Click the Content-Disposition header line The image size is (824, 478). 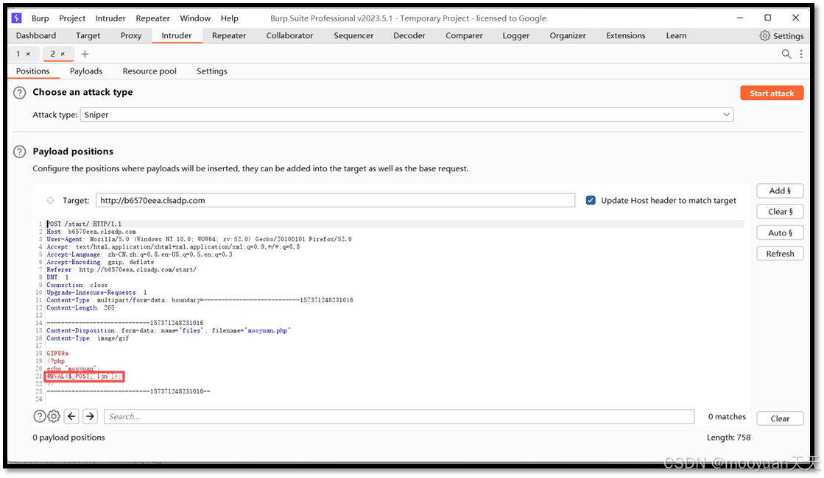[168, 331]
